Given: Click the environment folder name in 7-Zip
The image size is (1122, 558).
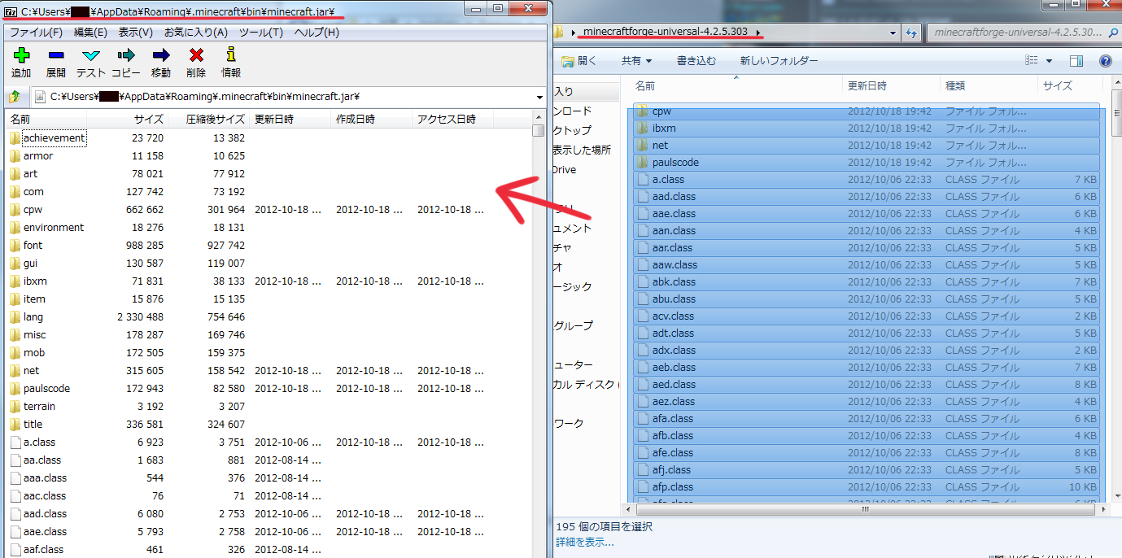Looking at the screenshot, I should (x=54, y=227).
